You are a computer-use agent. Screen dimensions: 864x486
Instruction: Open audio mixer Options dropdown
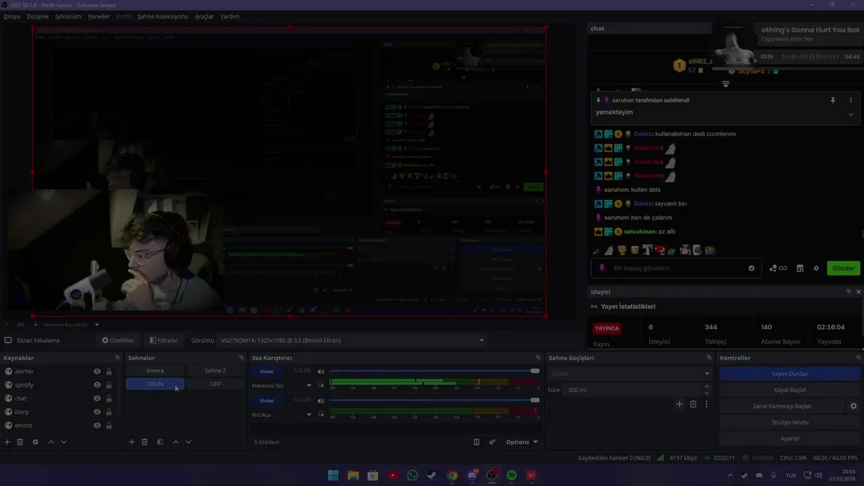tap(522, 442)
